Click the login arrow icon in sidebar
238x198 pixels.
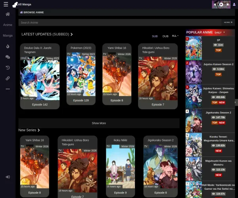coord(8,177)
